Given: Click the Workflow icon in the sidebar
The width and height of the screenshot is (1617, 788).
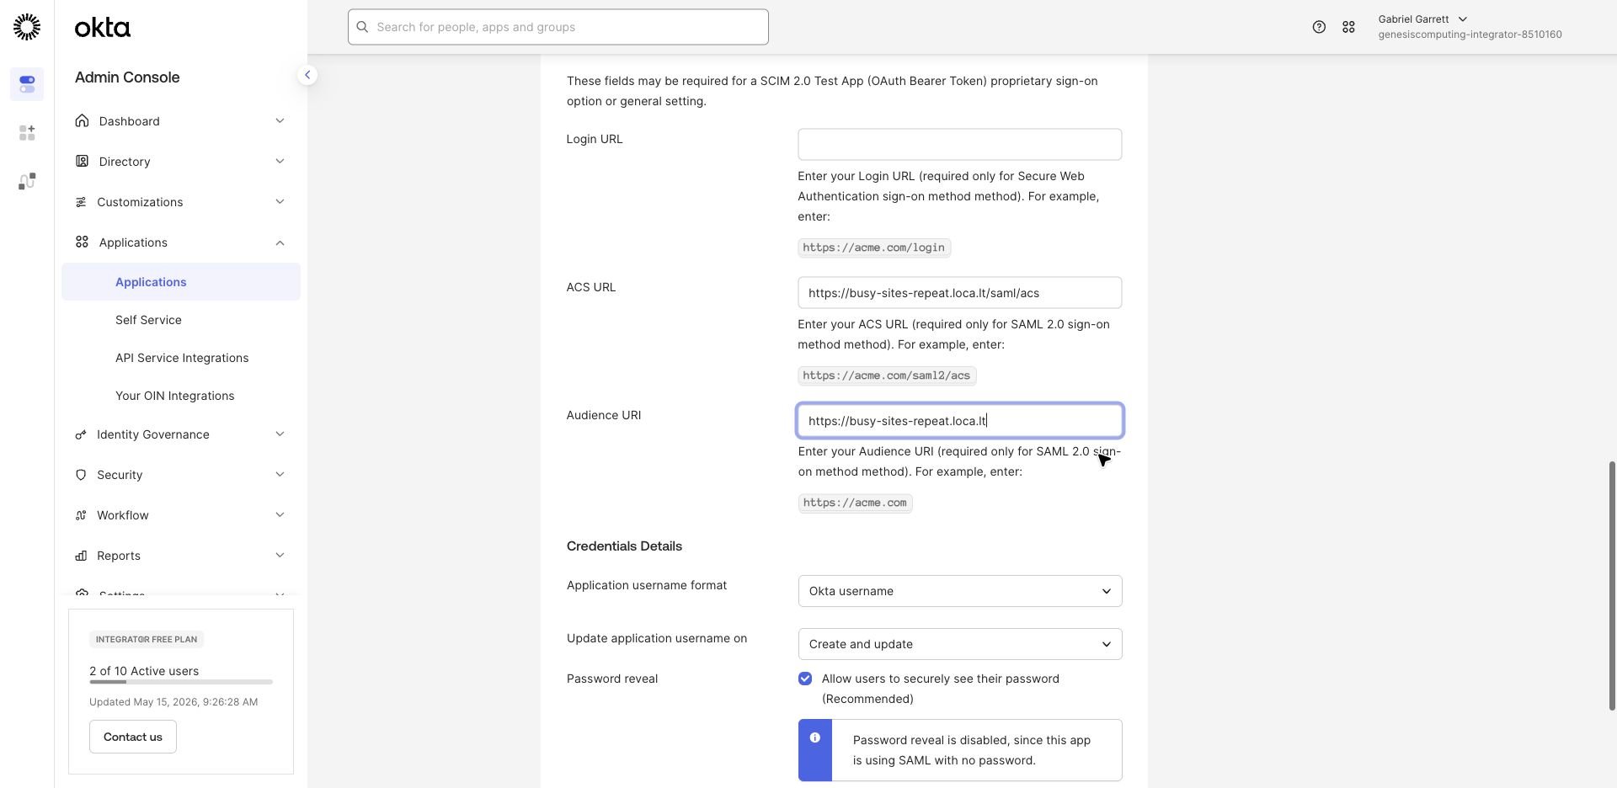Looking at the screenshot, I should (x=81, y=515).
